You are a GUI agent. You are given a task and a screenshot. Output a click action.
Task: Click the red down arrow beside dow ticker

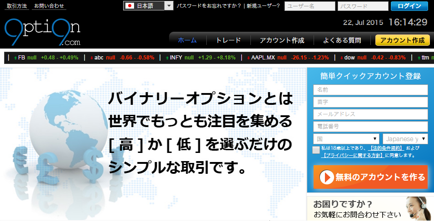342,58
